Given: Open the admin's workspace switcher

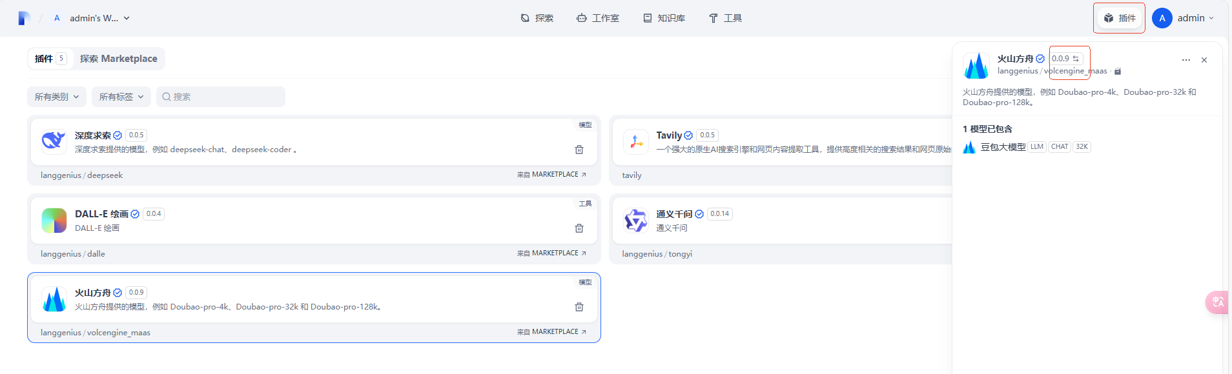Looking at the screenshot, I should click(x=94, y=18).
